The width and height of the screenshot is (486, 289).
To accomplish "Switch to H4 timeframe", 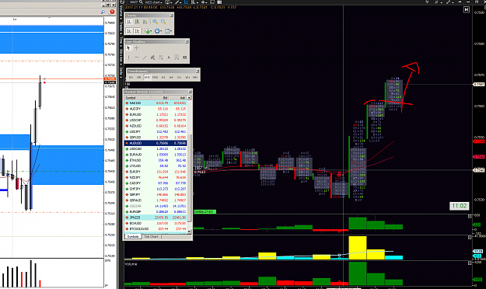I will pos(171,77).
